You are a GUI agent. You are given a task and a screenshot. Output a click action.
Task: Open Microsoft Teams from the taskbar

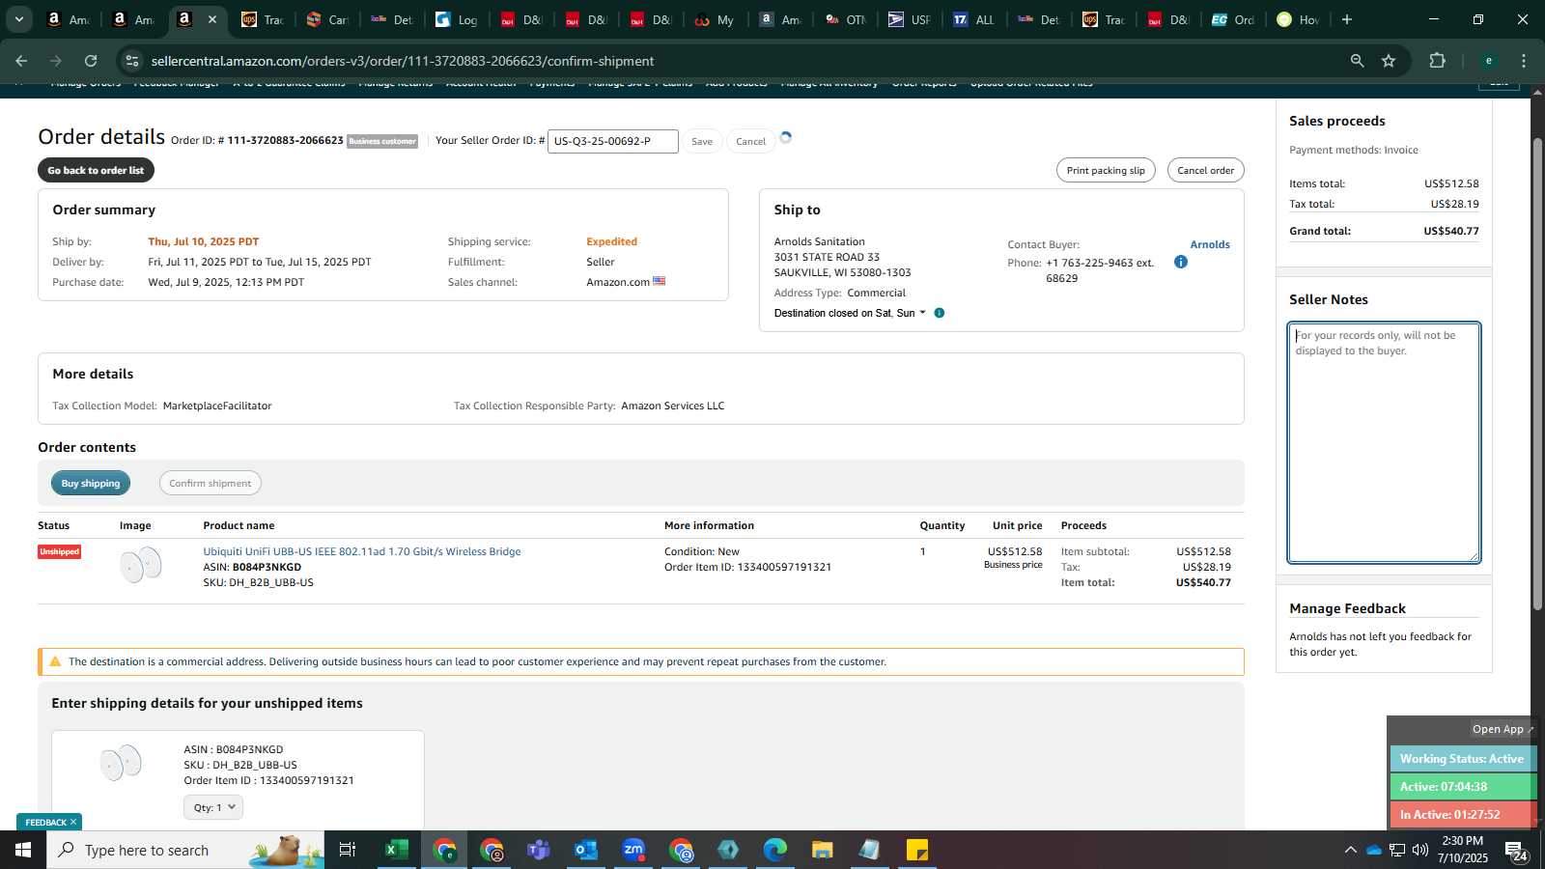(538, 850)
